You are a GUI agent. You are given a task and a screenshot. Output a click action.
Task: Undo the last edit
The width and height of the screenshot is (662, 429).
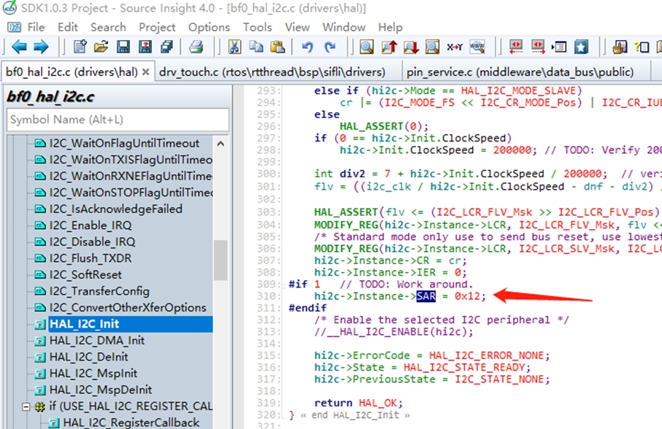tap(308, 47)
